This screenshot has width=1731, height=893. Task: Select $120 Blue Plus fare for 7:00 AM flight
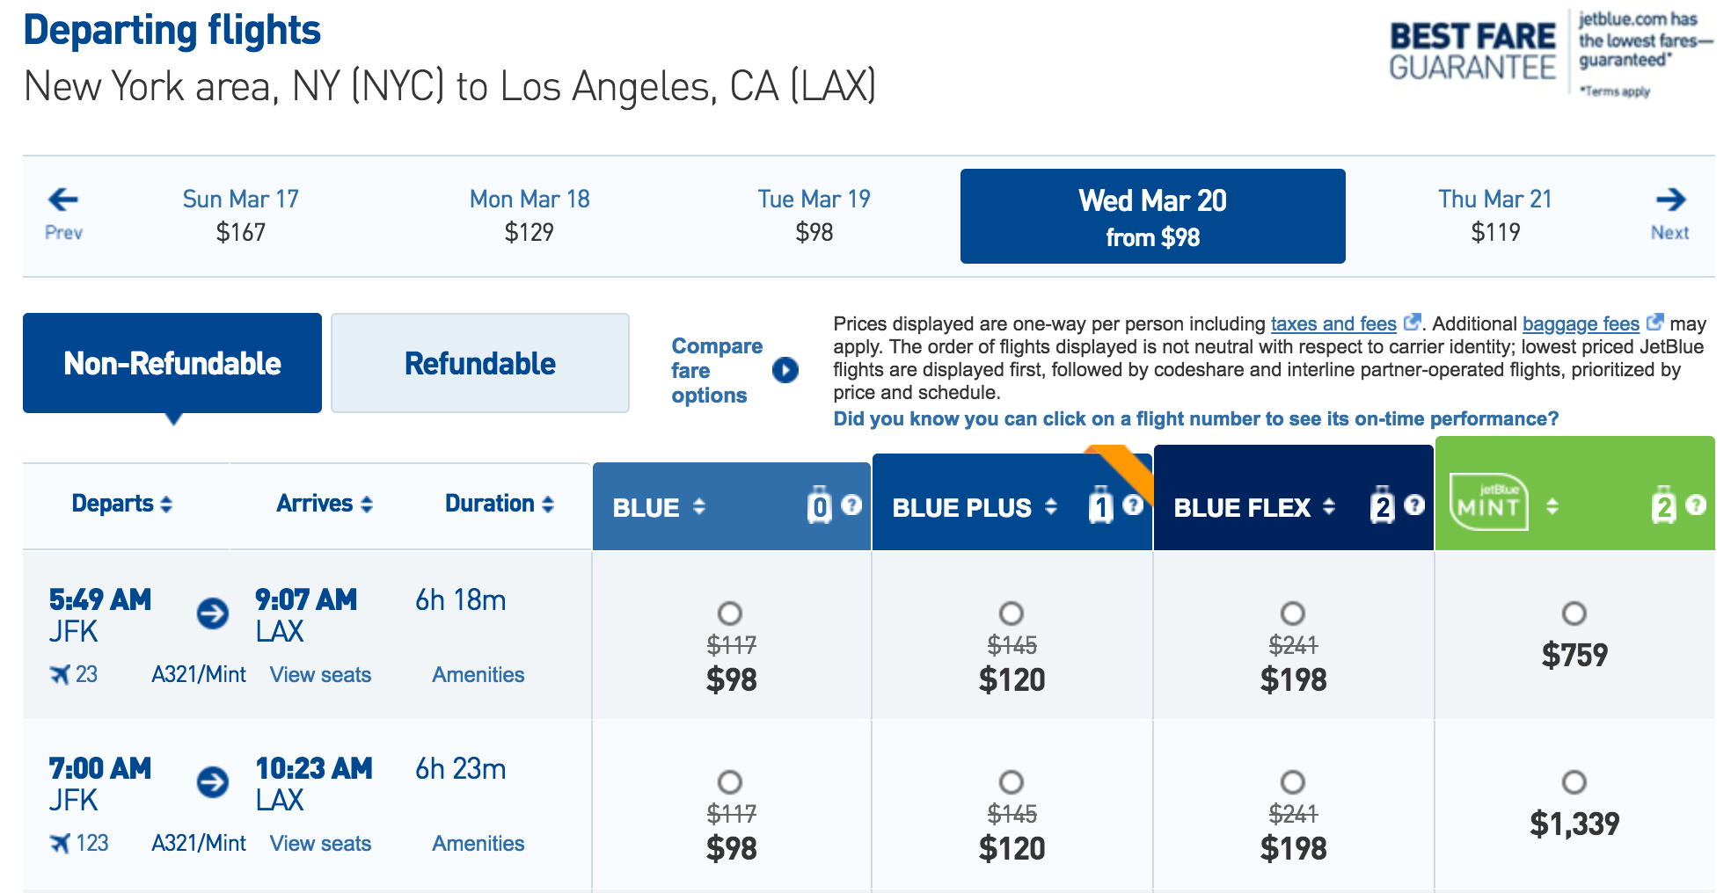pos(1012,782)
